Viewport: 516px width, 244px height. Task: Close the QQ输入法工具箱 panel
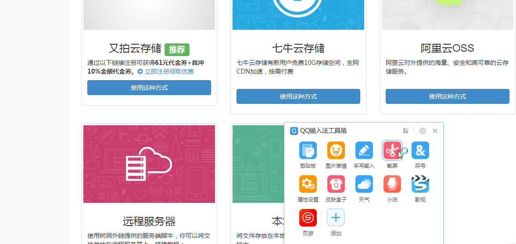point(435,131)
